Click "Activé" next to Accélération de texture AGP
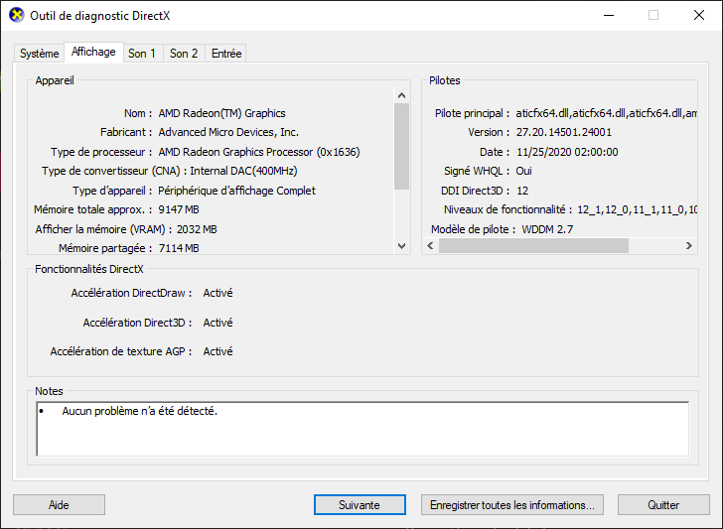The width and height of the screenshot is (723, 529). click(x=217, y=351)
